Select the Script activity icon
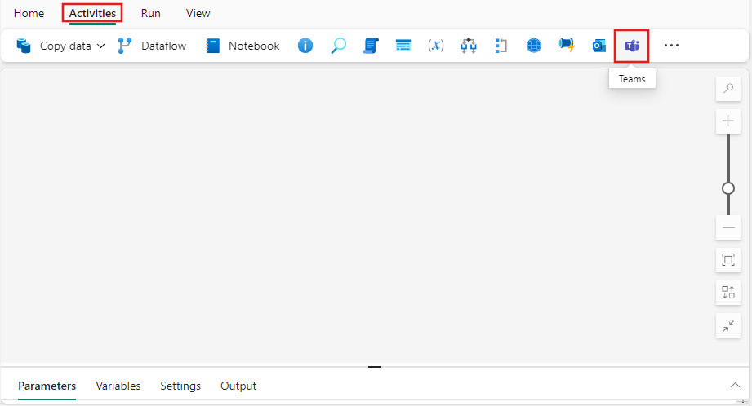Image resolution: width=752 pixels, height=406 pixels. point(371,46)
